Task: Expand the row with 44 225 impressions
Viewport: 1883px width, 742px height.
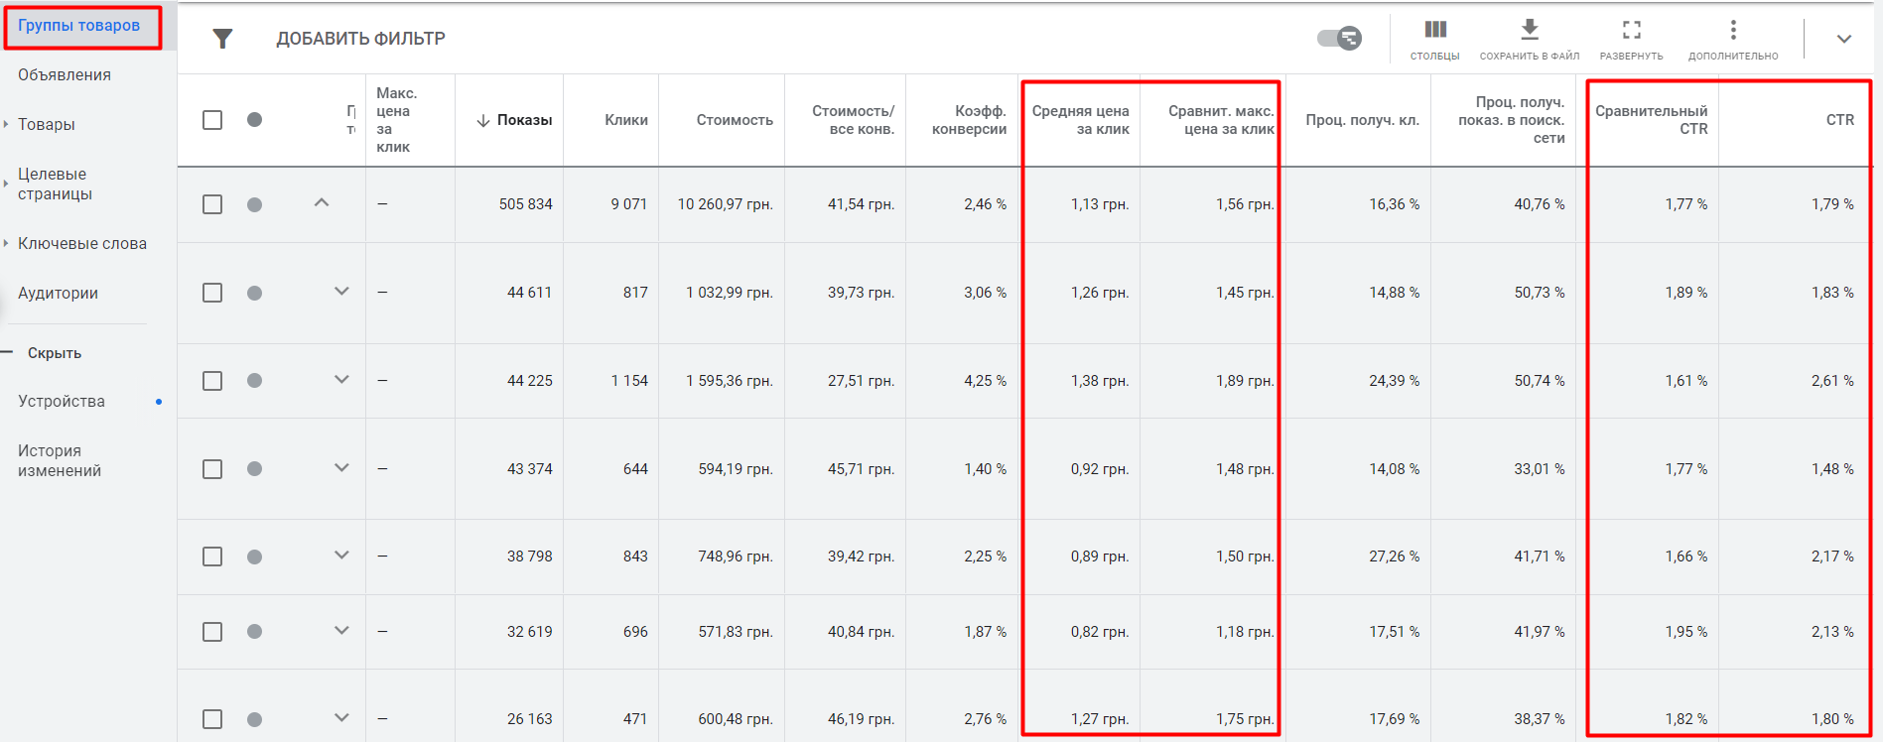Action: tap(341, 380)
